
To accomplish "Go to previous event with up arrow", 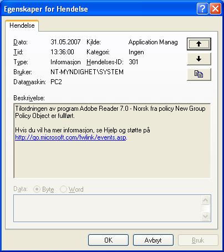I will tap(199, 44).
